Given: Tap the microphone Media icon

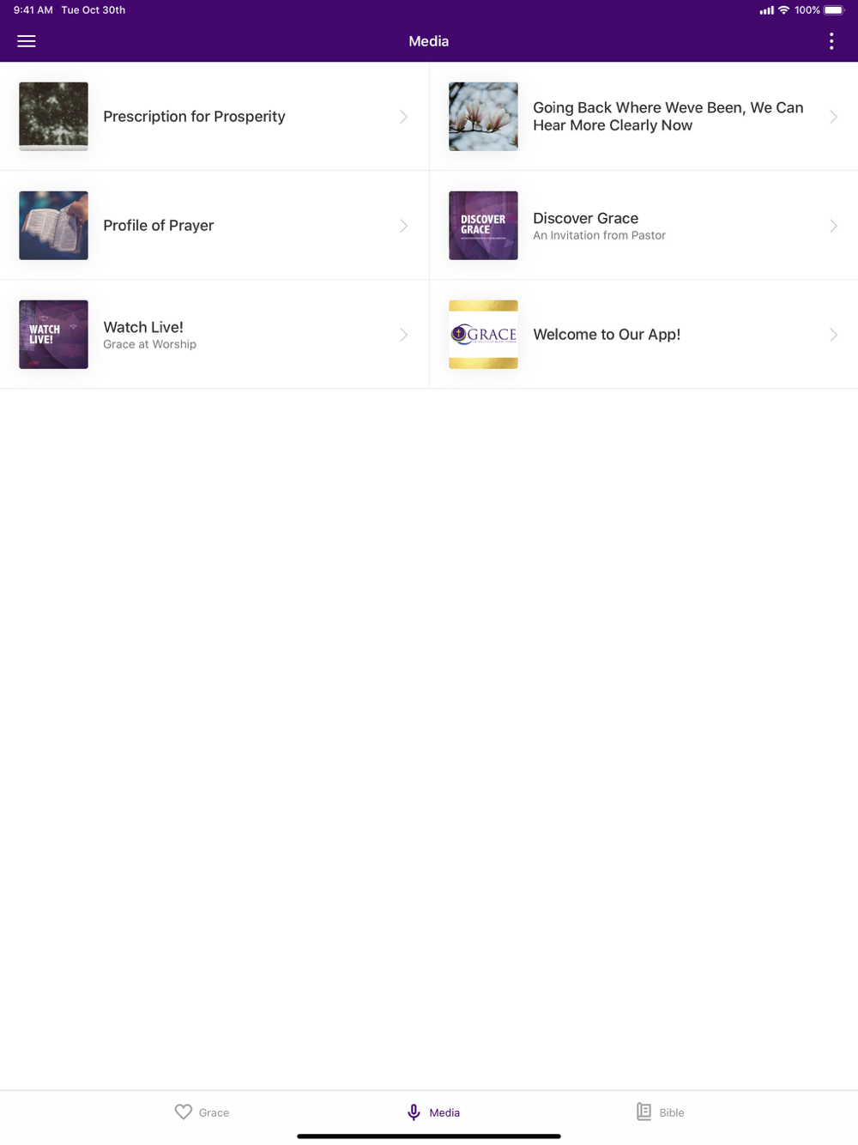Looking at the screenshot, I should [414, 1112].
